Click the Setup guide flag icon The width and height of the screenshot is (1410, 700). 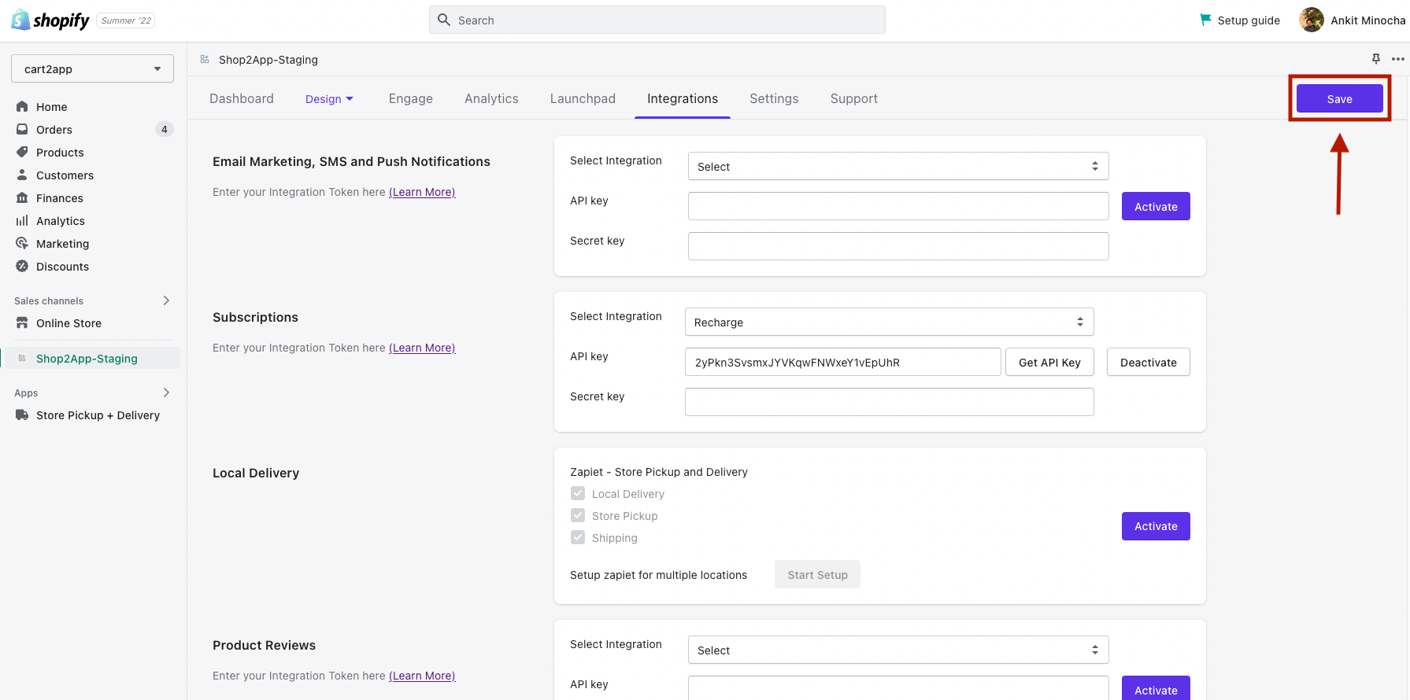click(x=1205, y=20)
